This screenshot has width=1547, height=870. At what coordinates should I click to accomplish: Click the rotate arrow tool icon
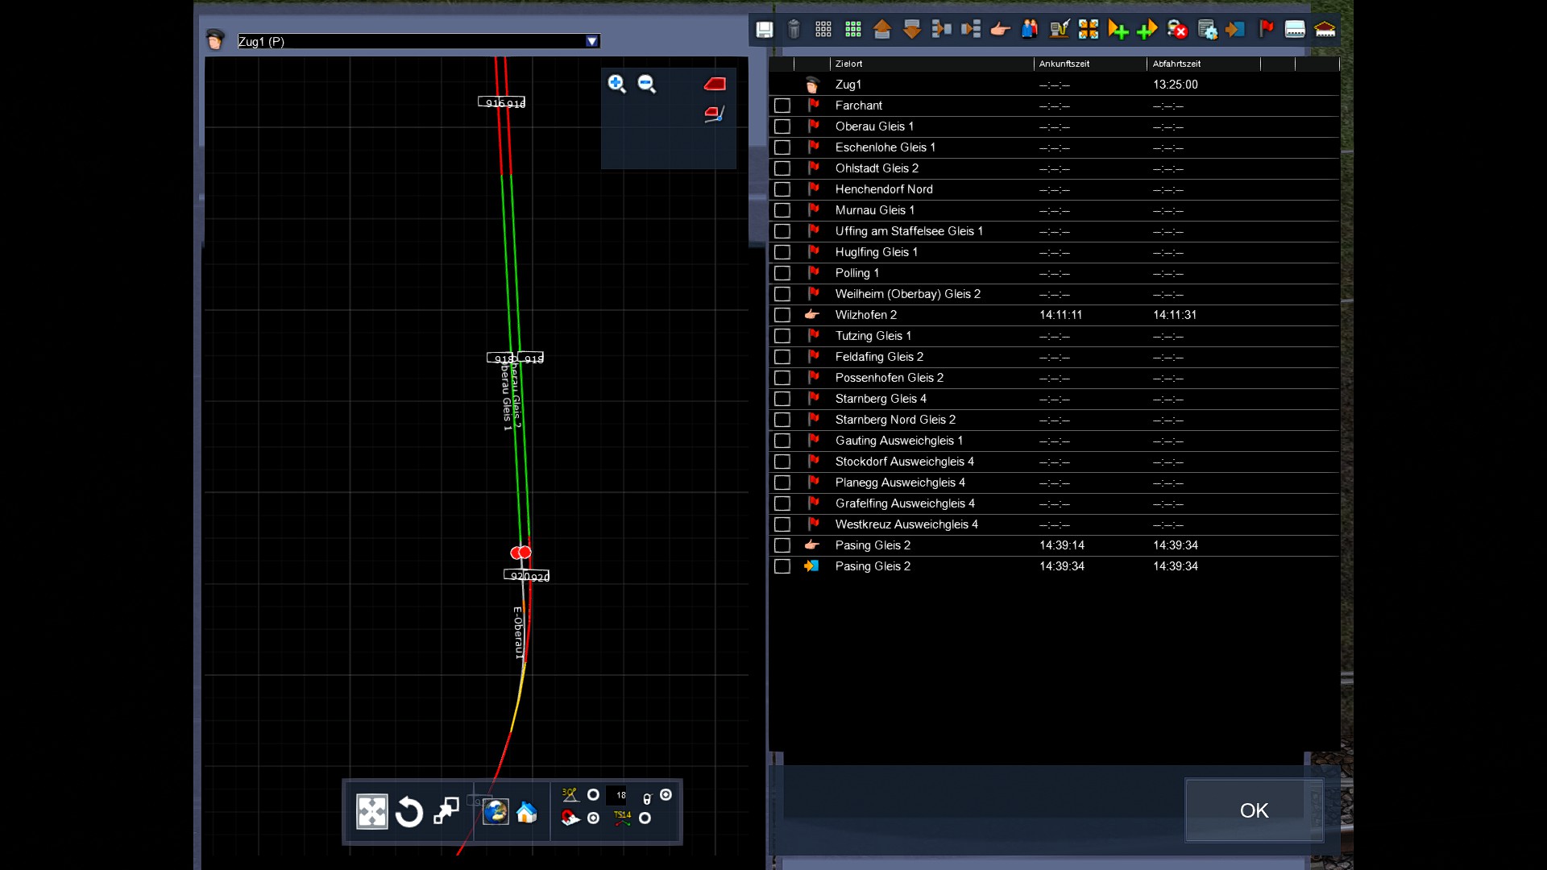click(409, 812)
